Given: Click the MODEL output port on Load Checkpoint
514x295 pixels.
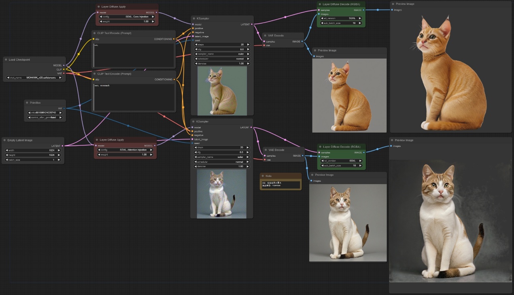Looking at the screenshot, I should (x=64, y=65).
